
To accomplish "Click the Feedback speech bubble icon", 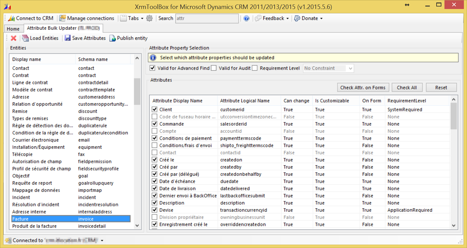I will (258, 18).
